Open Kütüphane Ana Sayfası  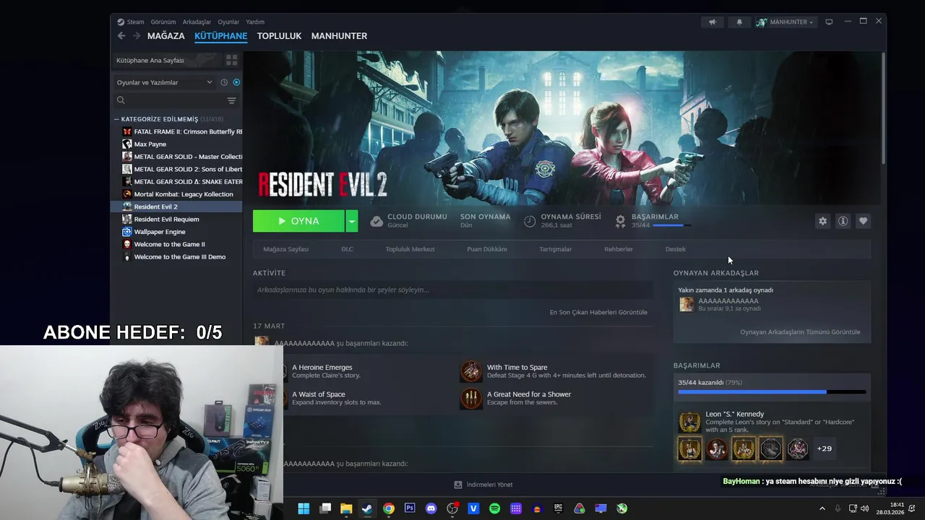150,60
